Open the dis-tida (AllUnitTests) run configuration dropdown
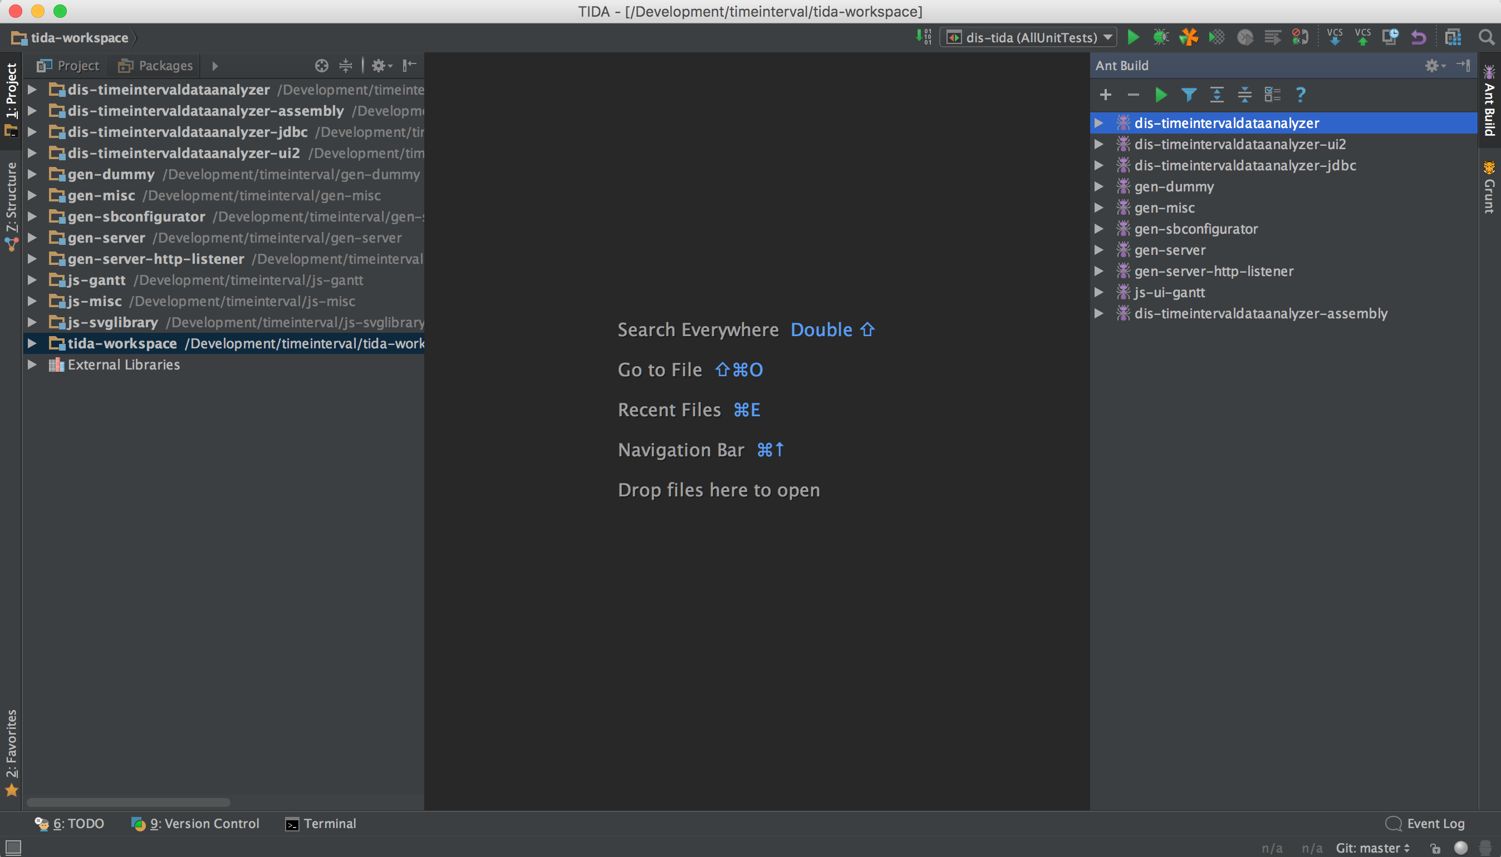This screenshot has width=1501, height=857. click(x=1028, y=37)
